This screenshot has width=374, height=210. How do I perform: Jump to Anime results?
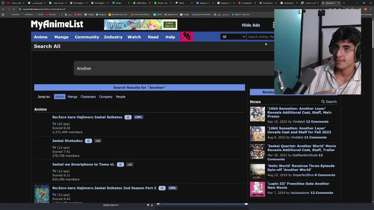[x=60, y=97]
